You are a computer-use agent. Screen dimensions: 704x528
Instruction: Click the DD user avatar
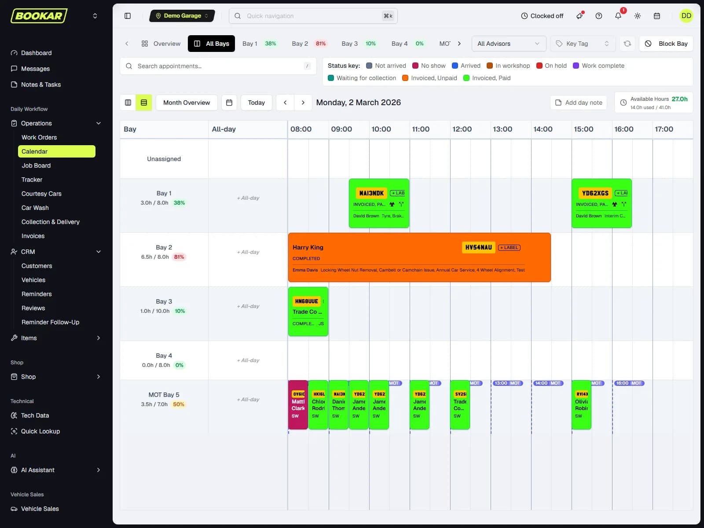coord(686,16)
